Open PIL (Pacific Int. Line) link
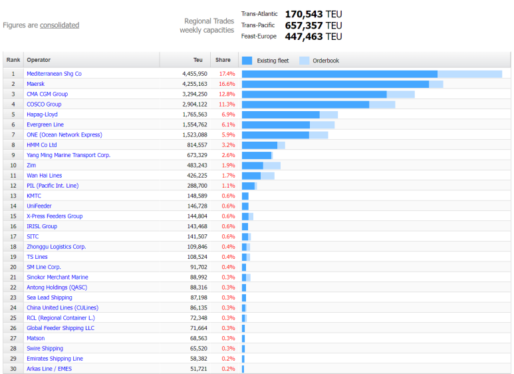The height and width of the screenshot is (374, 514). (x=53, y=186)
